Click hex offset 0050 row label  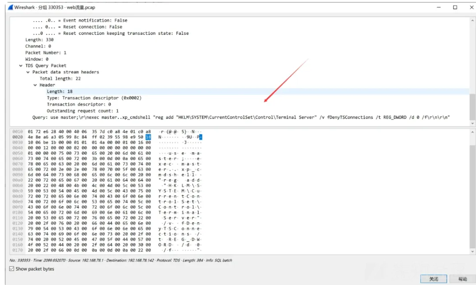coord(18,153)
